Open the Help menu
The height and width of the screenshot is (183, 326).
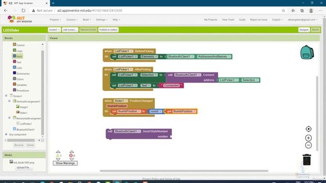pos(116,19)
